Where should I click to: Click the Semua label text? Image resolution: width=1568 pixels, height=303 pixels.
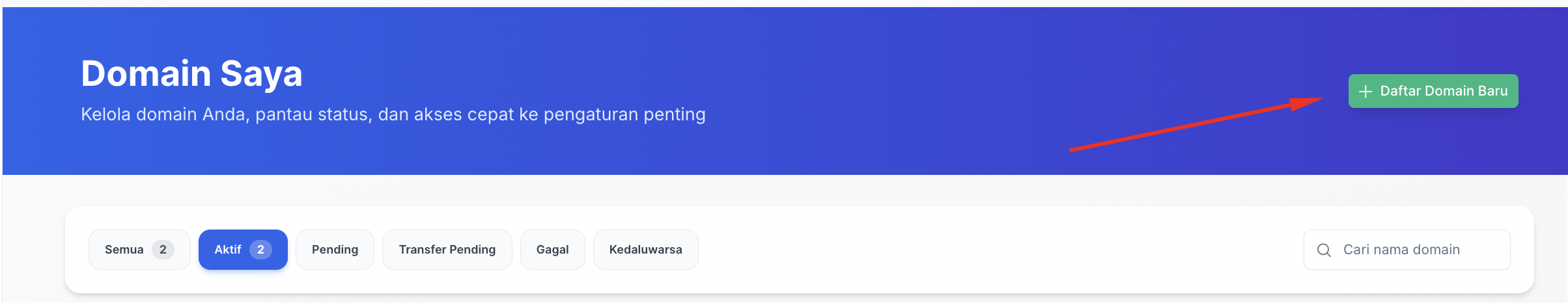tap(124, 250)
